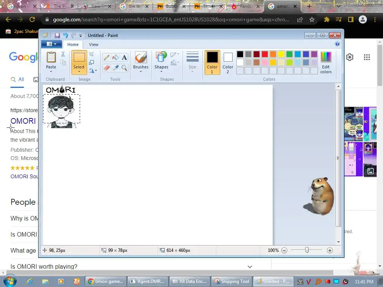
Task: Adjust the Paint zoom slider handle
Action: (x=307, y=250)
